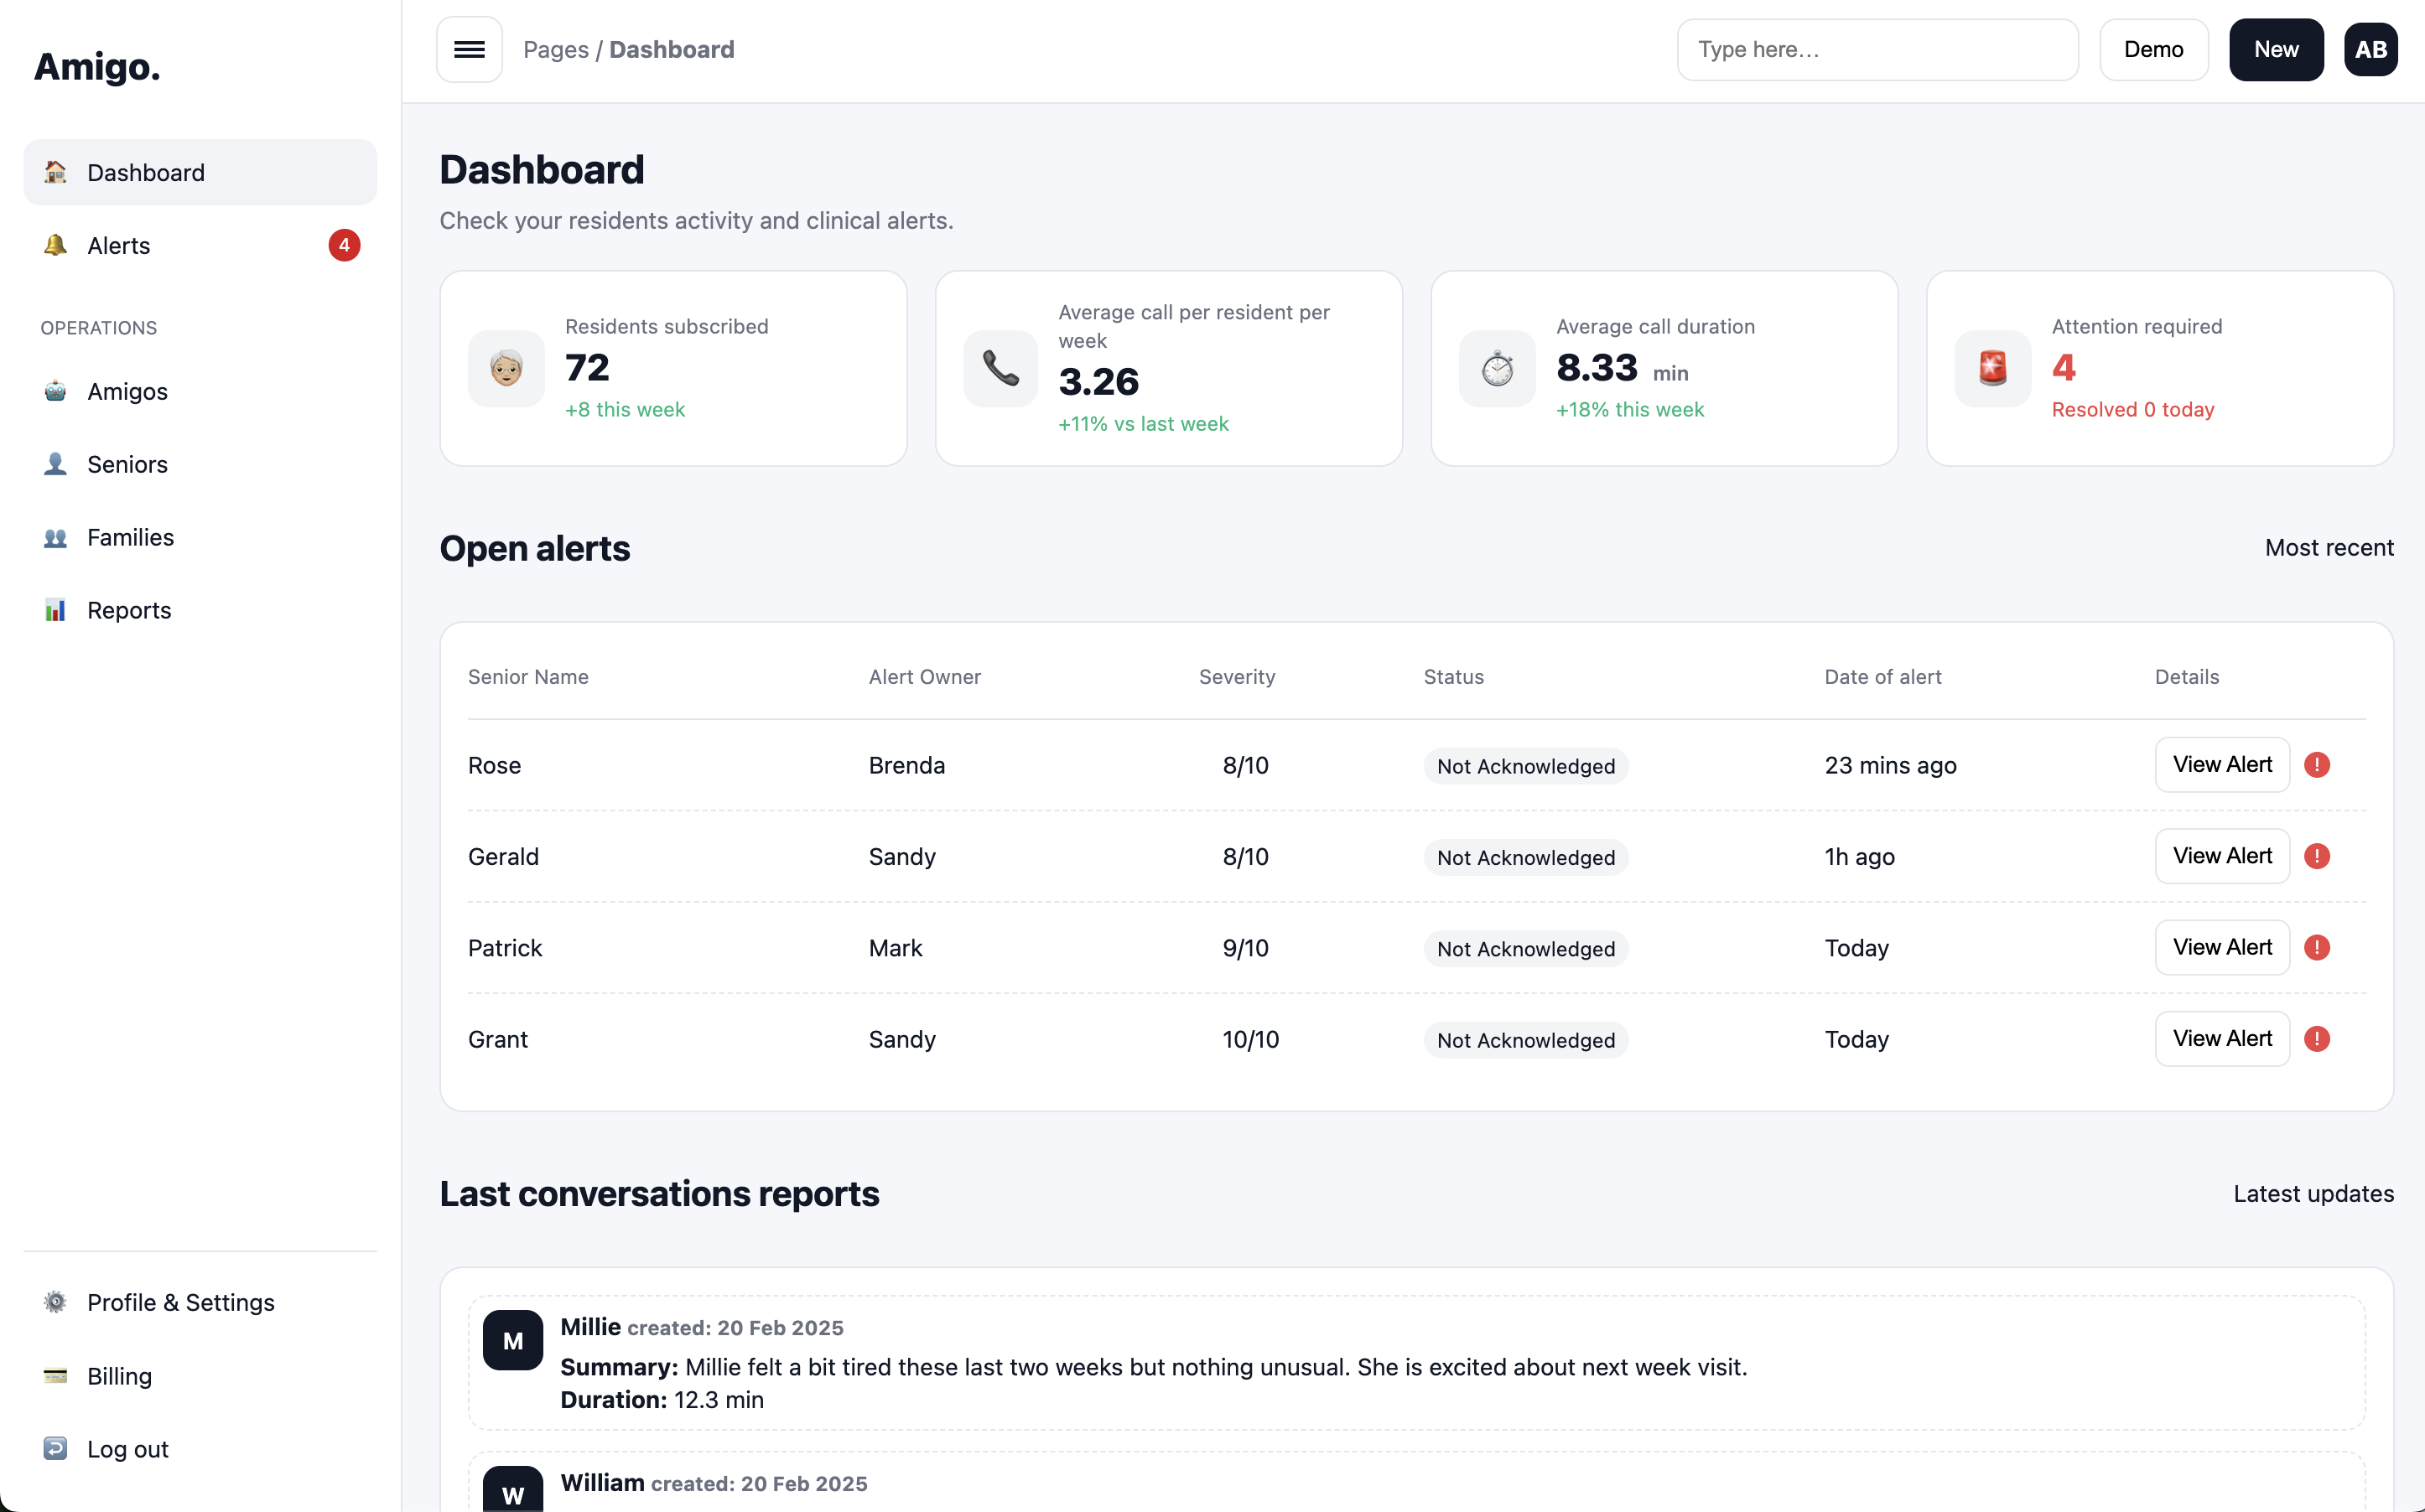Click red warning icon in Rose's row
2425x1512 pixels.
pos(2317,765)
